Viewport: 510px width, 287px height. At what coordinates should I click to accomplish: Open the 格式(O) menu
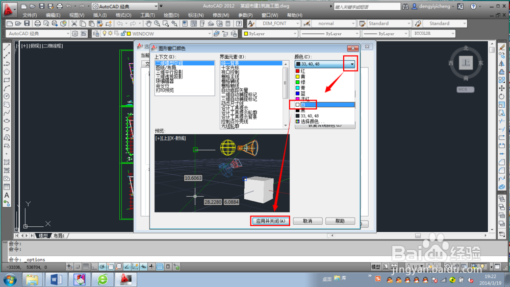[123, 15]
